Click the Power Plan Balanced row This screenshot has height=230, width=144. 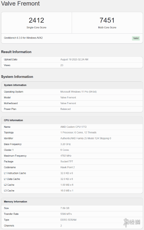(72, 109)
